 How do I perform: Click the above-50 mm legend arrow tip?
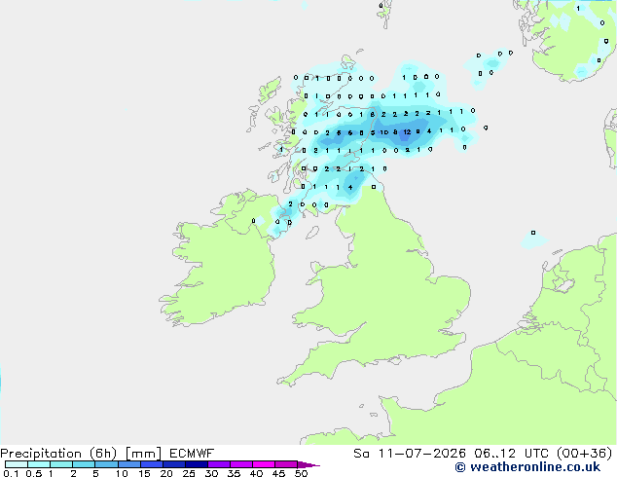point(308,464)
